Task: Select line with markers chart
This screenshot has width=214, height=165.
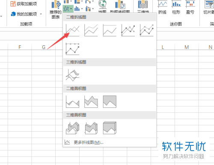Action: (x=128, y=30)
